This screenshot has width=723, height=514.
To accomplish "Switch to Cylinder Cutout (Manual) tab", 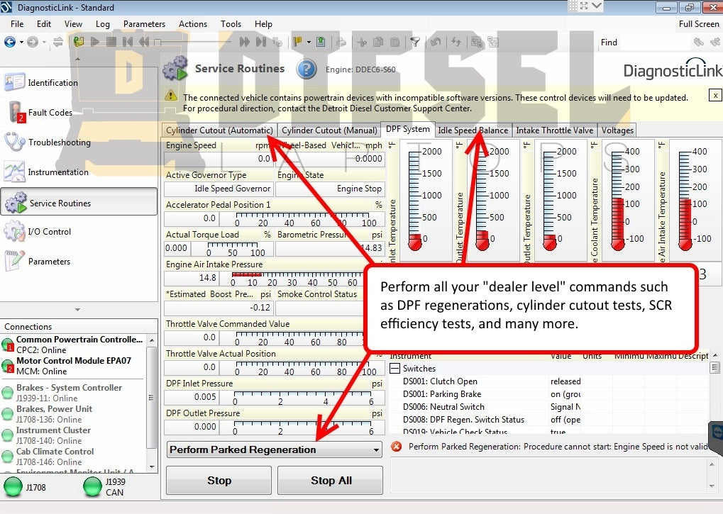I will (x=329, y=130).
